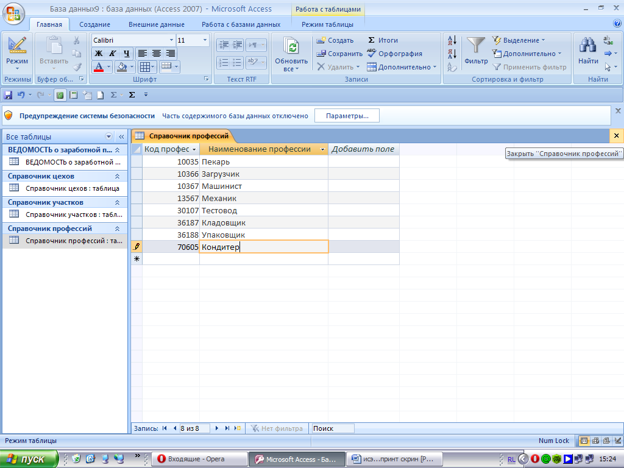Click Найти binoculars icon
This screenshot has width=624, height=468.
click(x=588, y=45)
